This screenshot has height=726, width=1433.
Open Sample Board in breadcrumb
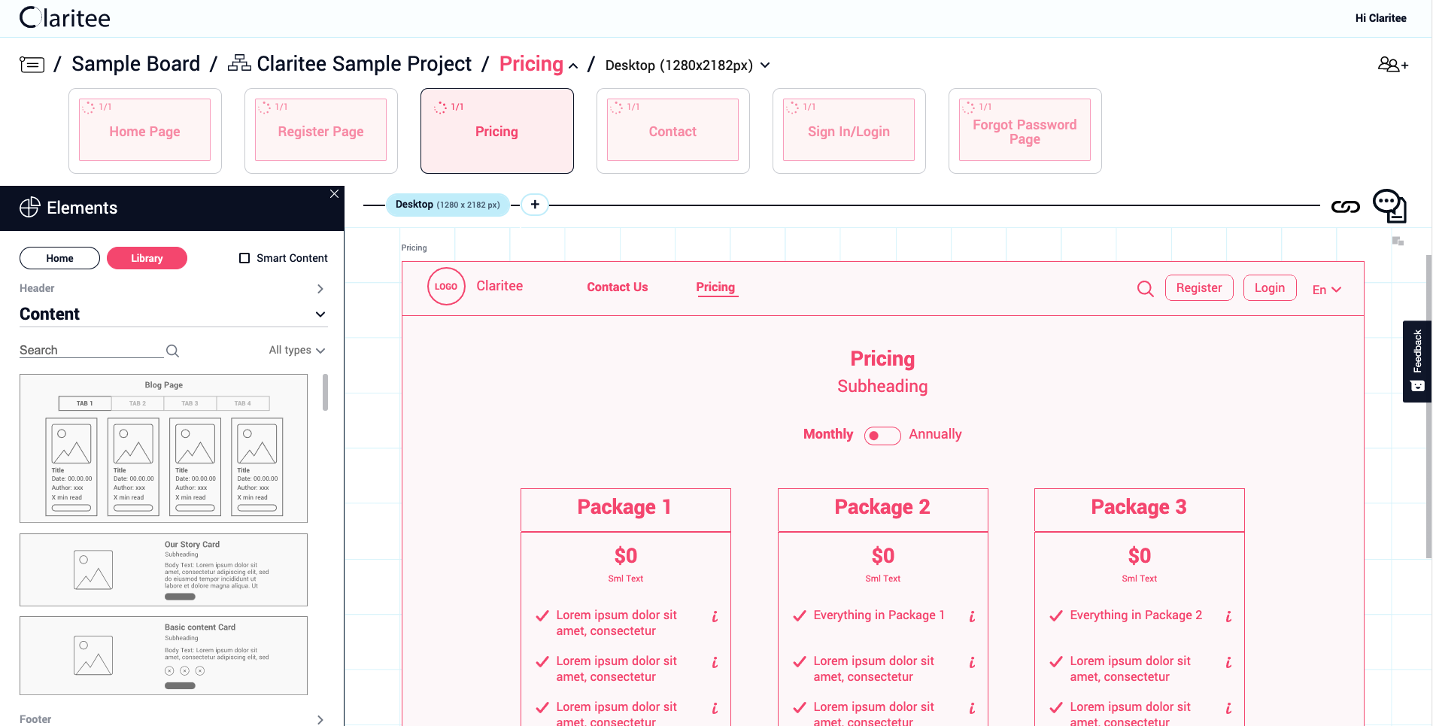tap(136, 64)
